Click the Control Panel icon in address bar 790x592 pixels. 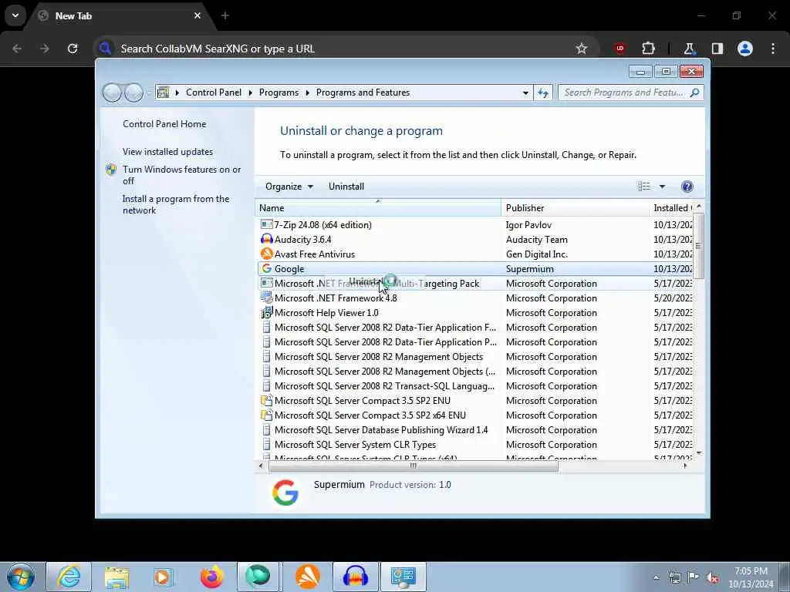[164, 92]
